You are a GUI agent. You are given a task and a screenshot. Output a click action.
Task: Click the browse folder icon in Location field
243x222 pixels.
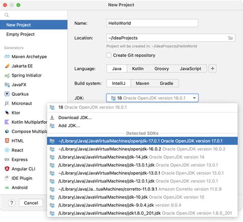click(x=231, y=38)
